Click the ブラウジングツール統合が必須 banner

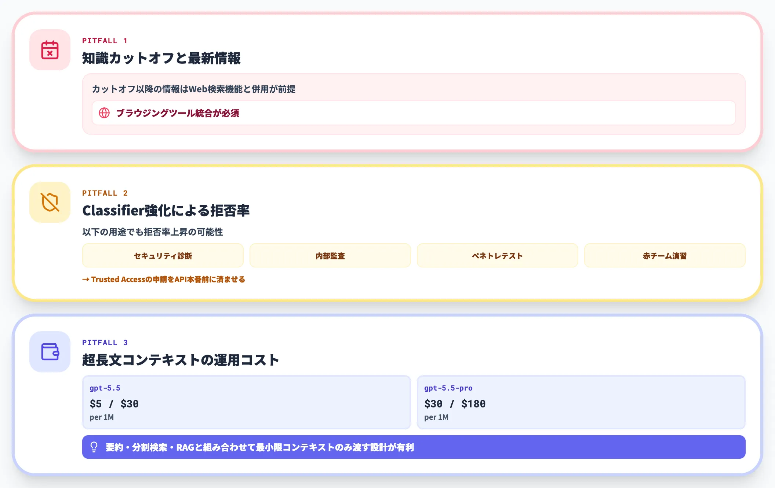pyautogui.click(x=413, y=114)
